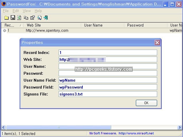Open the nirsoft.net link in status bar
The image size is (183, 137).
[136, 133]
